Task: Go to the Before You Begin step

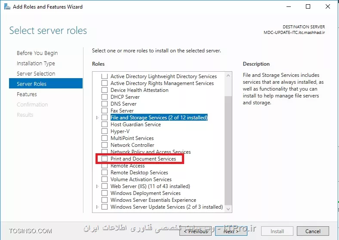Action: (x=37, y=53)
